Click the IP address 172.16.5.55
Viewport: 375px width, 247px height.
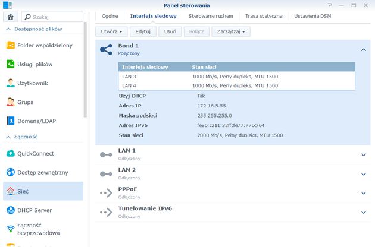click(x=211, y=106)
